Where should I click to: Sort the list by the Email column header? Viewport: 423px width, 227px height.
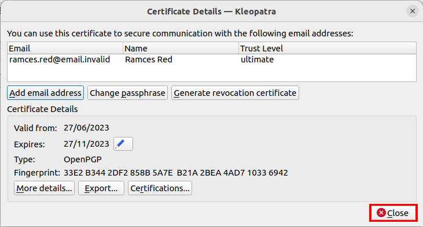point(65,48)
